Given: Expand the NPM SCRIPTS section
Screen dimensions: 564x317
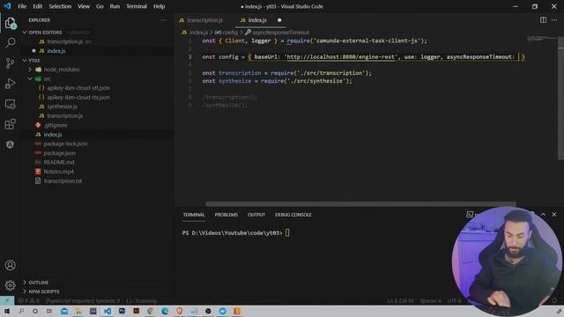Looking at the screenshot, I should click(44, 291).
